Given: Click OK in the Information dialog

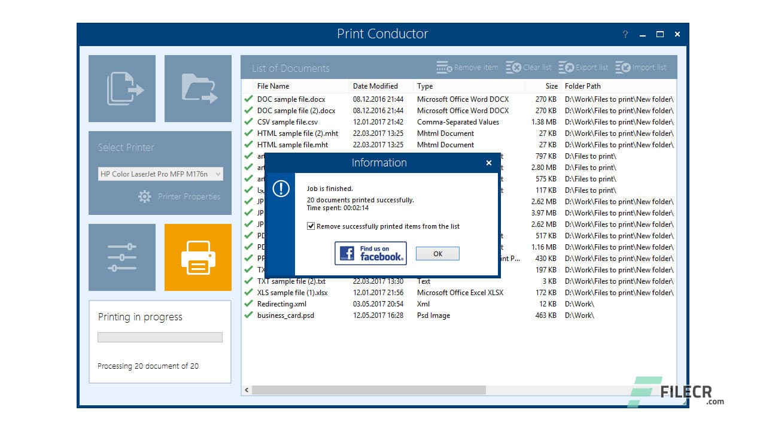Looking at the screenshot, I should pyautogui.click(x=437, y=253).
